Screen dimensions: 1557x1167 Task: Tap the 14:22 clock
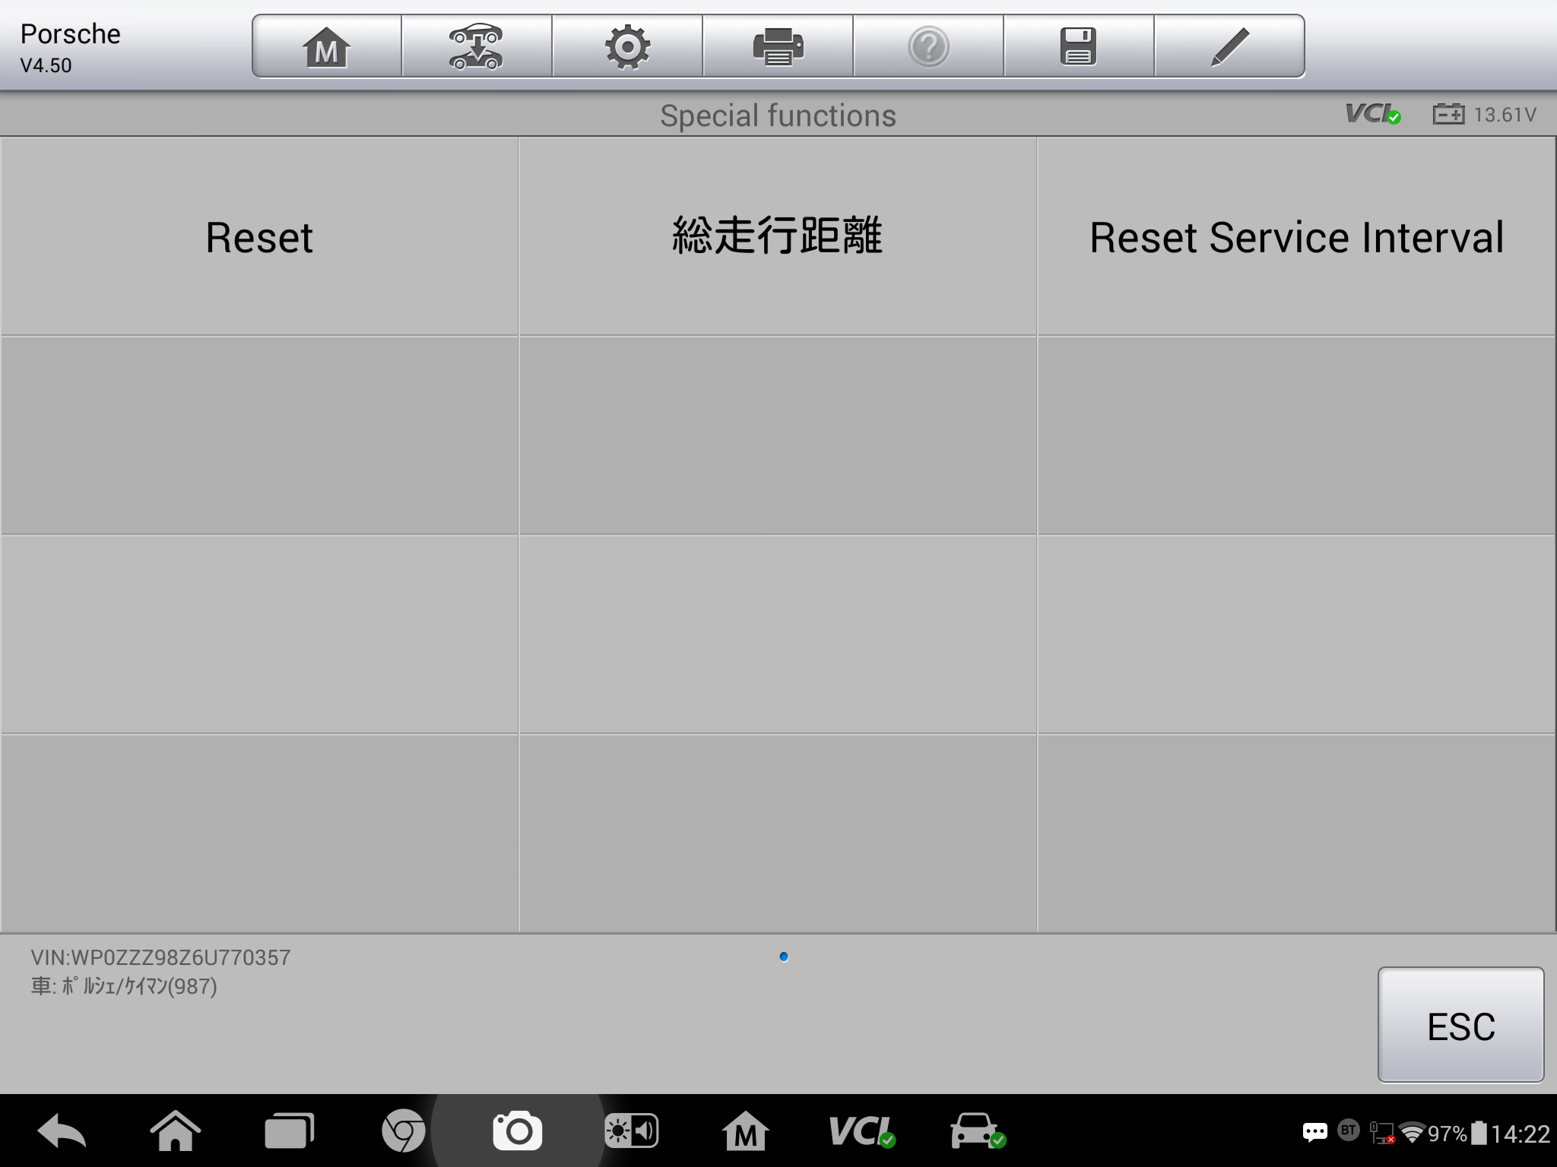[x=1521, y=1134]
